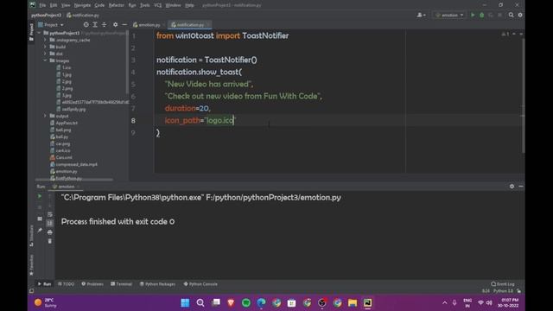Toggle scroll to end in Run console
The image size is (553, 311).
pos(50,223)
